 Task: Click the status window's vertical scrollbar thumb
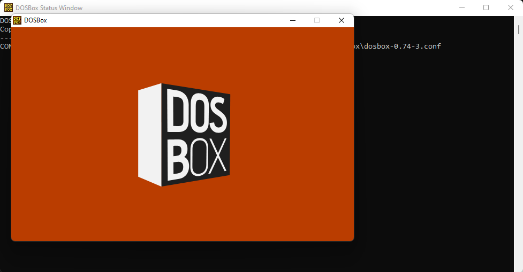(519, 29)
